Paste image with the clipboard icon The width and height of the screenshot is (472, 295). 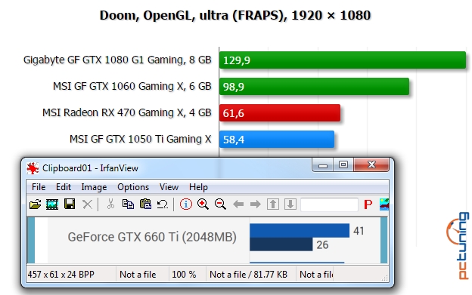(x=145, y=204)
